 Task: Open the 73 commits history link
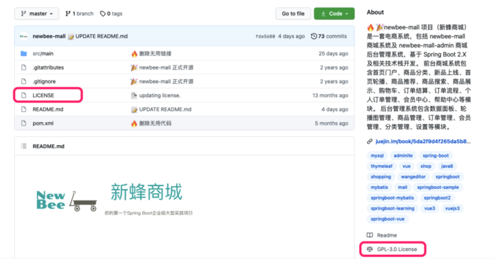click(329, 36)
